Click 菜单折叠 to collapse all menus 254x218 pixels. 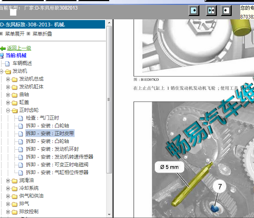click(x=42, y=34)
